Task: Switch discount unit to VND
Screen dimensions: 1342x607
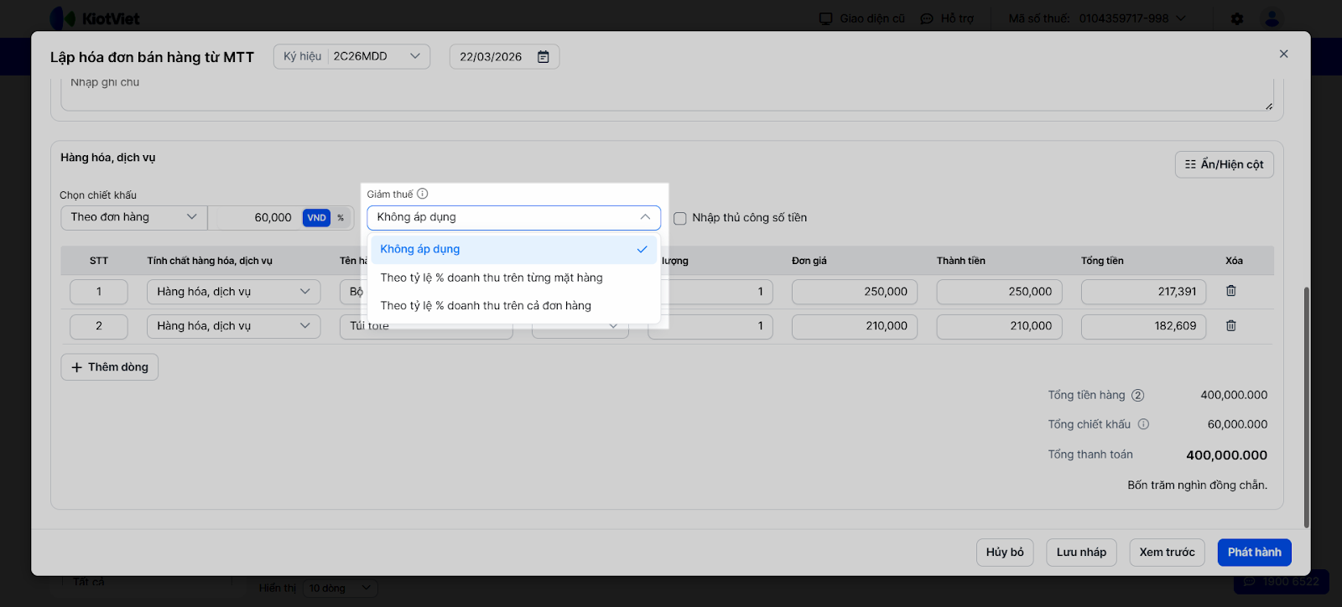Action: click(x=316, y=218)
